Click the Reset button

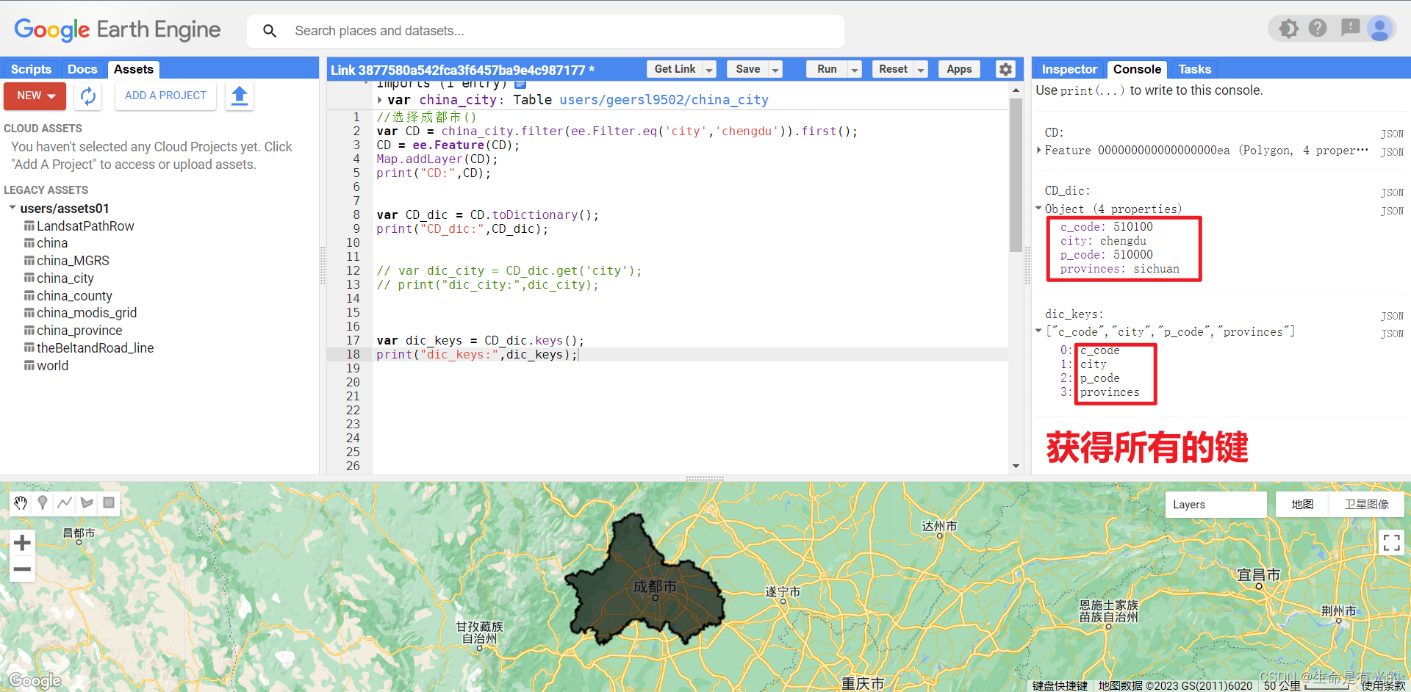(x=893, y=69)
